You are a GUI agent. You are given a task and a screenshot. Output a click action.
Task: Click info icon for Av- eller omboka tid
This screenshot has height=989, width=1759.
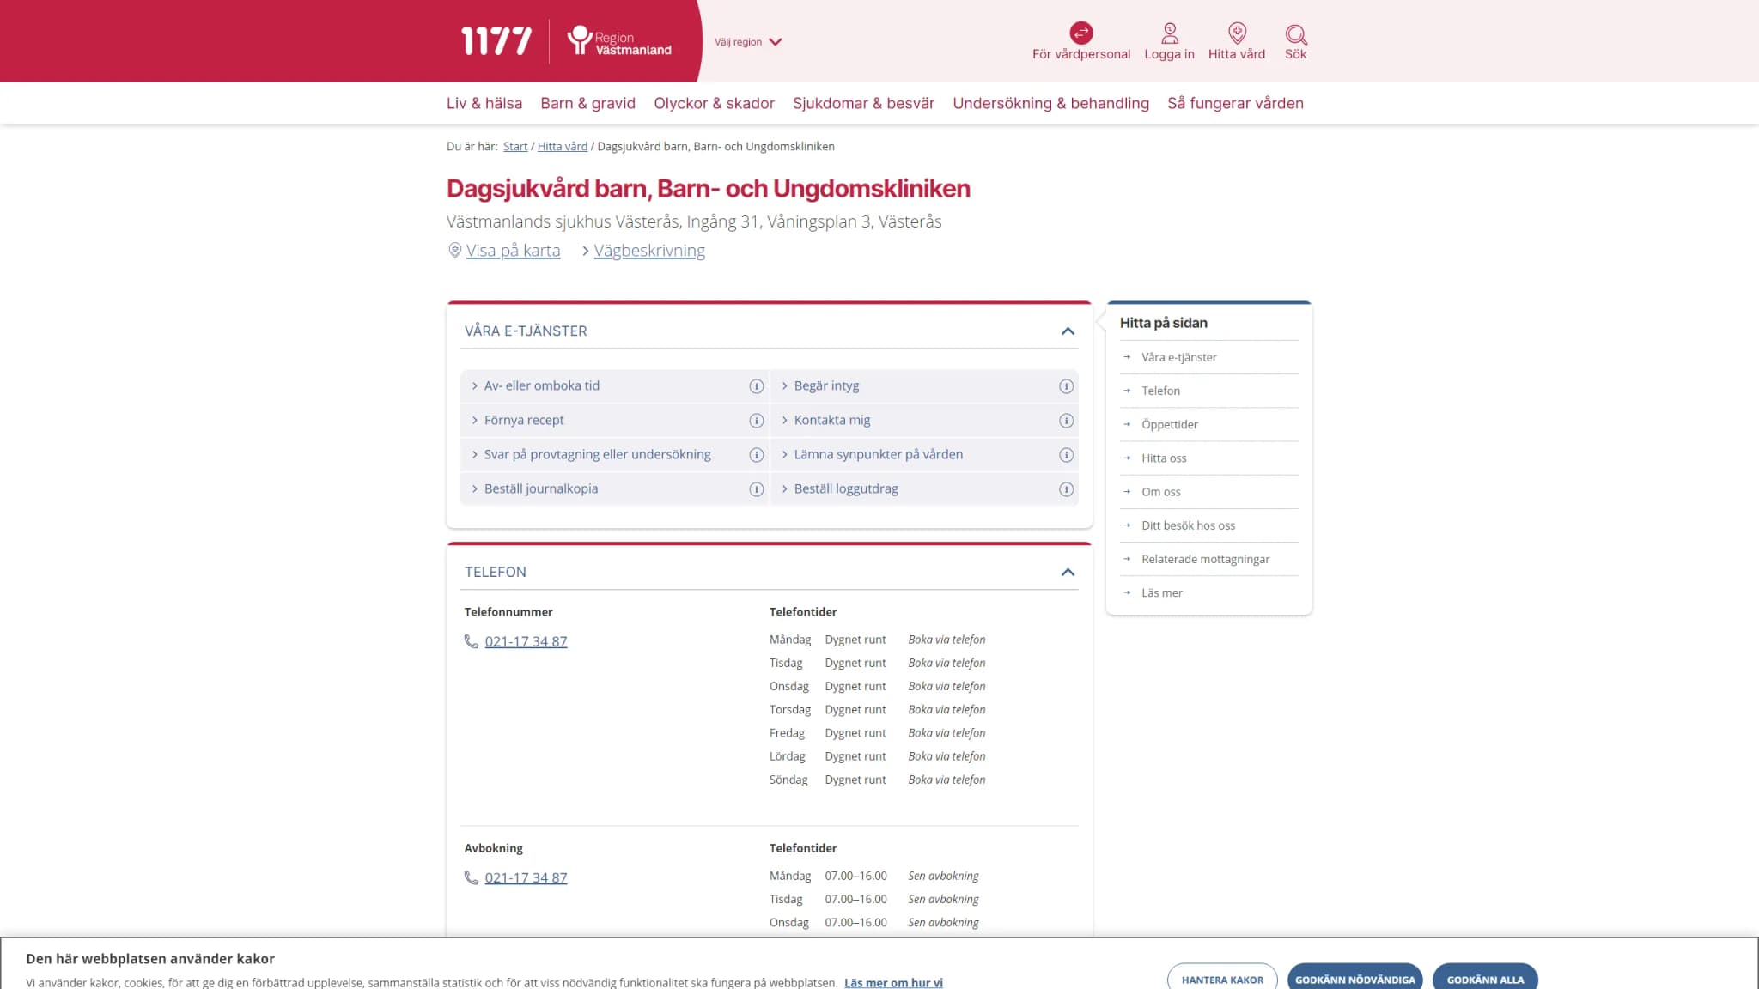point(756,386)
